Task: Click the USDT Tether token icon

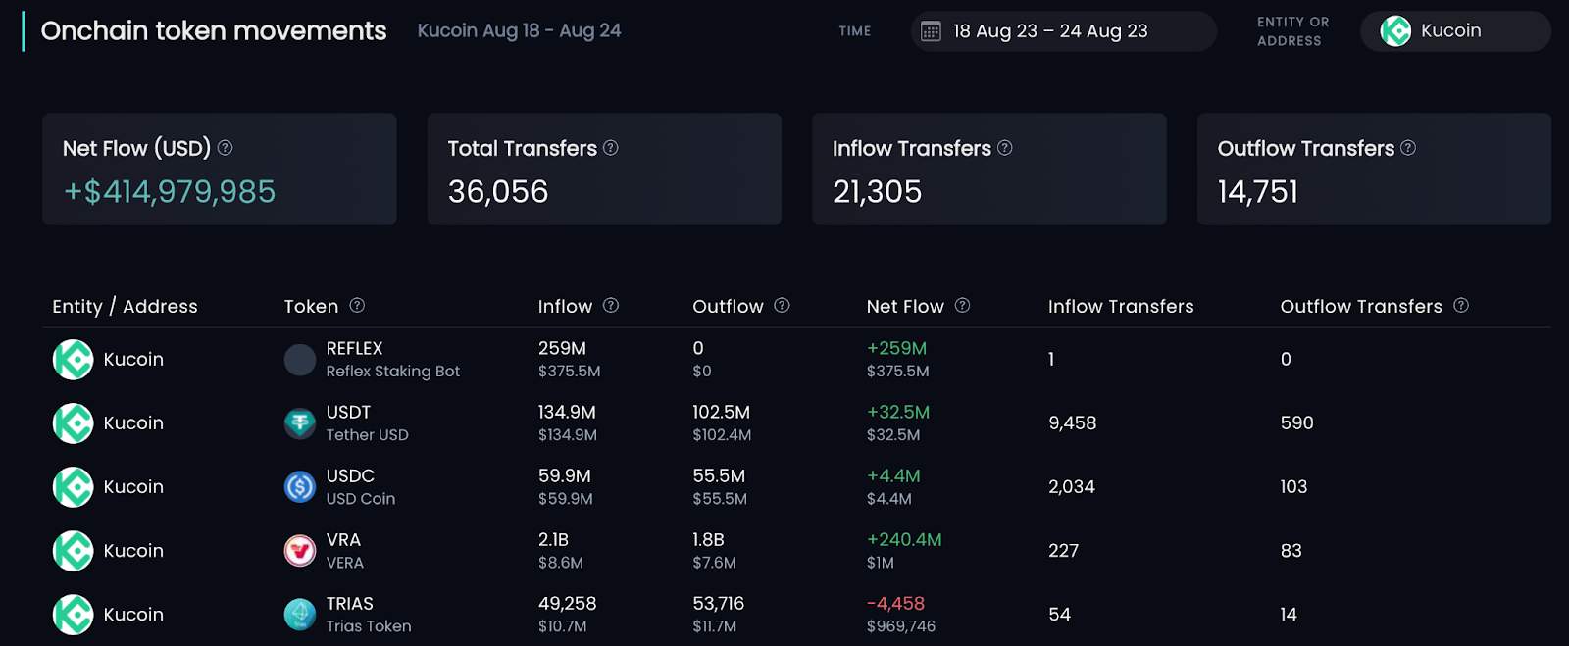Action: (x=300, y=423)
